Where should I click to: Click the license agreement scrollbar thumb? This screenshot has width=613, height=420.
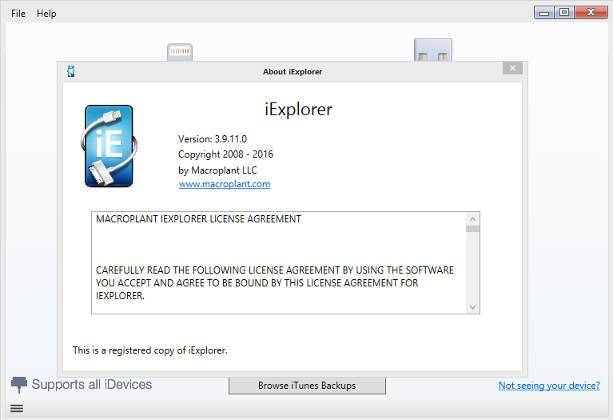tap(472, 229)
